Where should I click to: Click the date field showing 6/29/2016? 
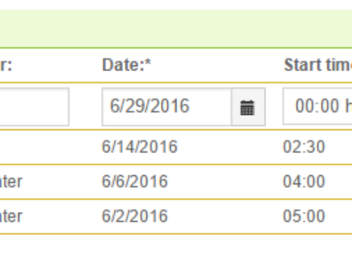(167, 107)
